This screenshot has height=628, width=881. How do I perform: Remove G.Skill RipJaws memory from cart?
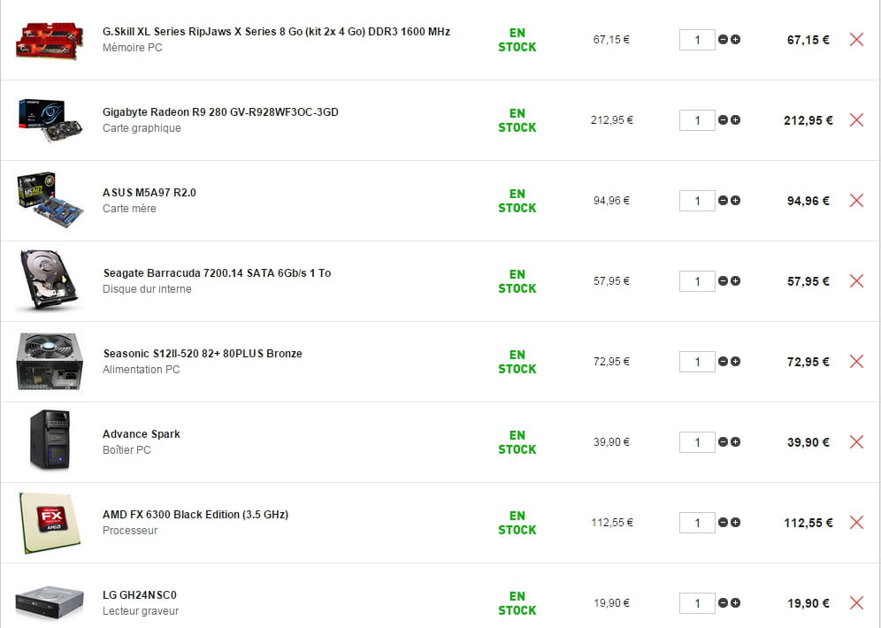(x=856, y=40)
